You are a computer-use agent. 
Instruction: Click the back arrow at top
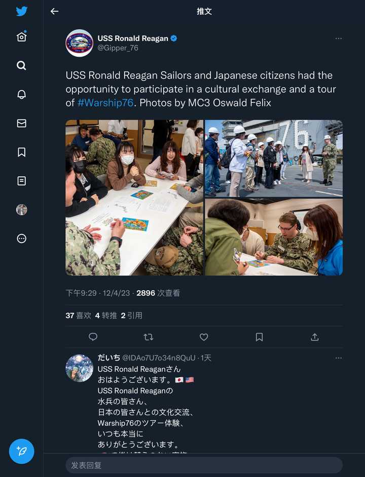coord(55,12)
